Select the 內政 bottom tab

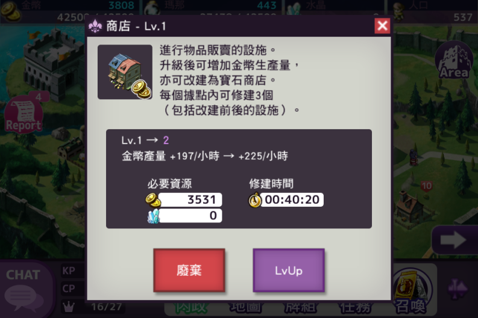[x=191, y=308]
